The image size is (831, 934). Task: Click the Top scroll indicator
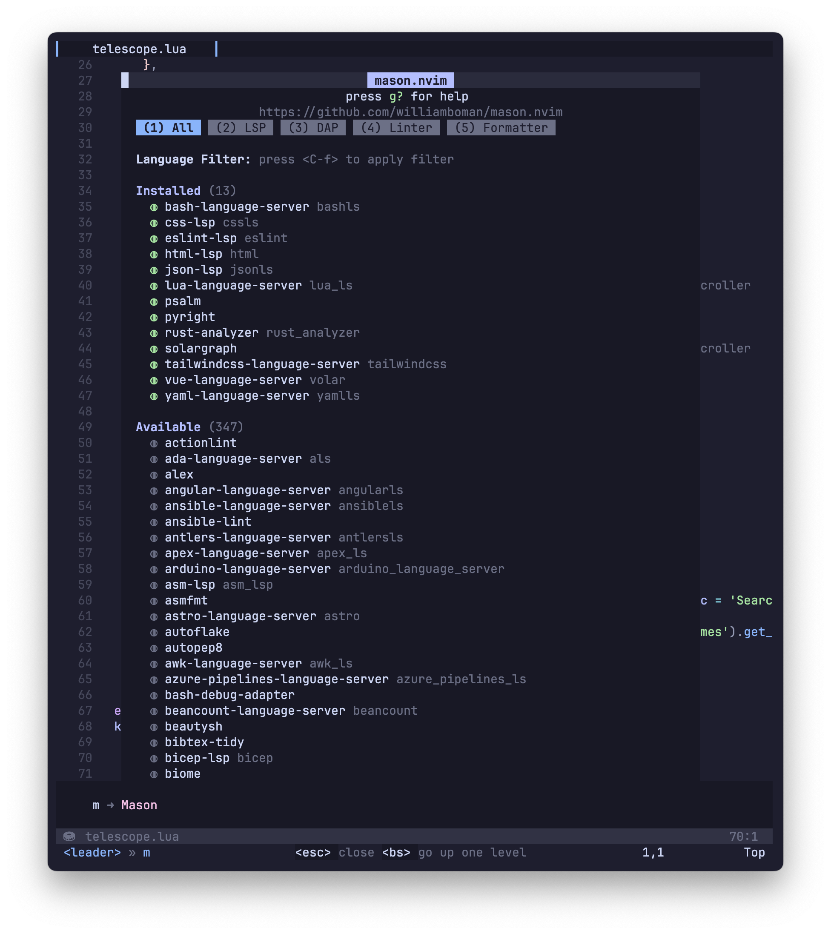pos(754,852)
